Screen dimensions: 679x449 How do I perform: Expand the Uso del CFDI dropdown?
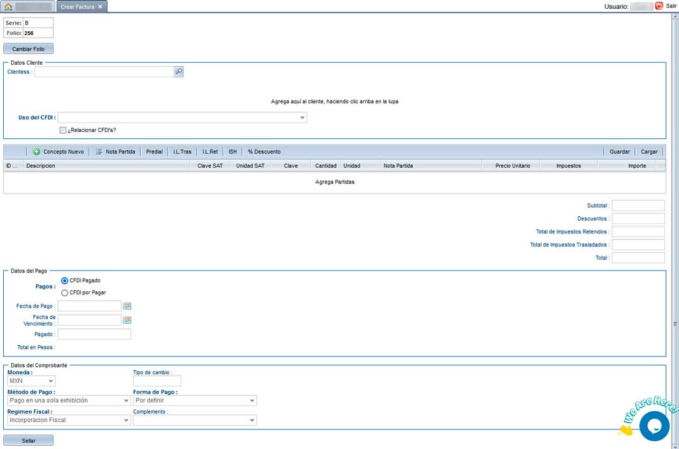pos(302,118)
